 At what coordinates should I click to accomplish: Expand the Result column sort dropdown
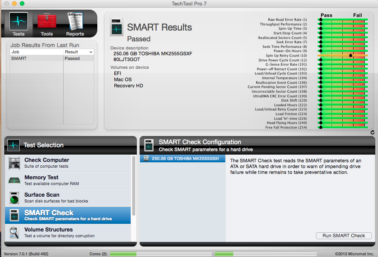coord(91,52)
